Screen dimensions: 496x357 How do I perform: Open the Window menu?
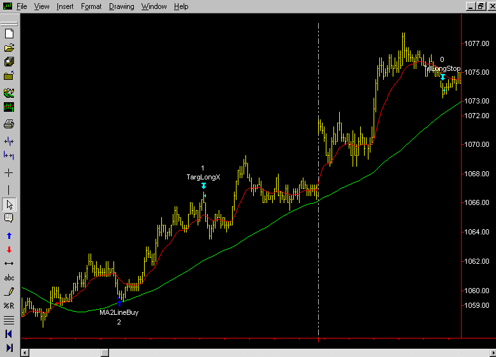(154, 6)
